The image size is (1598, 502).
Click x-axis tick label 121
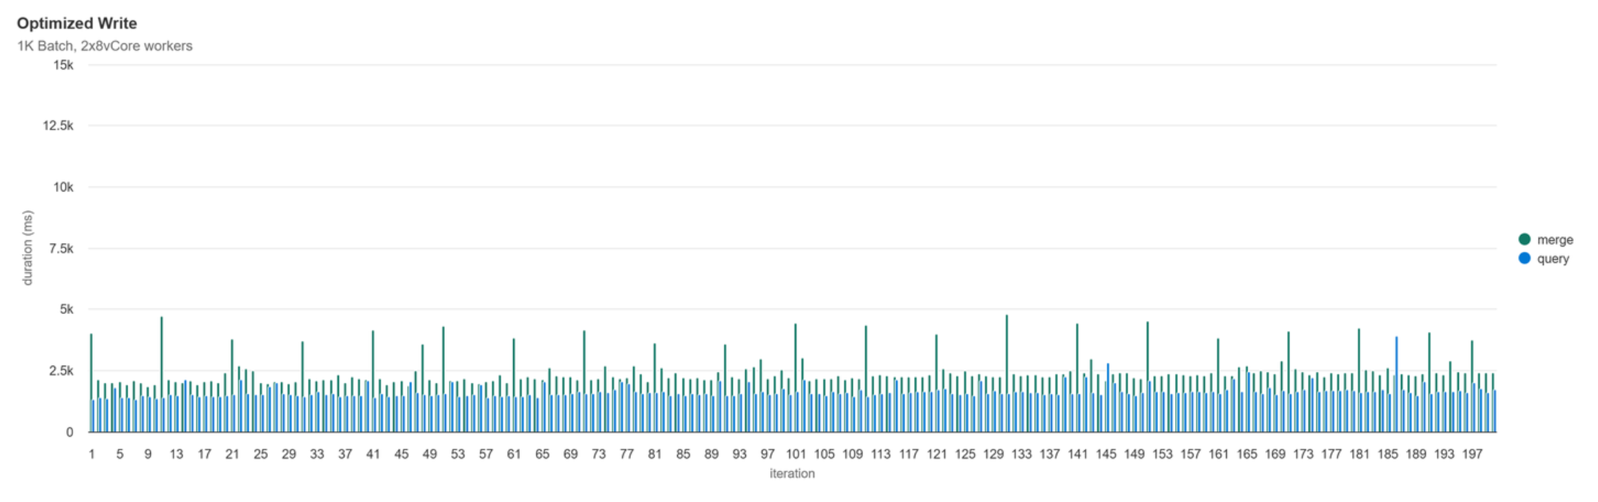pos(937,454)
